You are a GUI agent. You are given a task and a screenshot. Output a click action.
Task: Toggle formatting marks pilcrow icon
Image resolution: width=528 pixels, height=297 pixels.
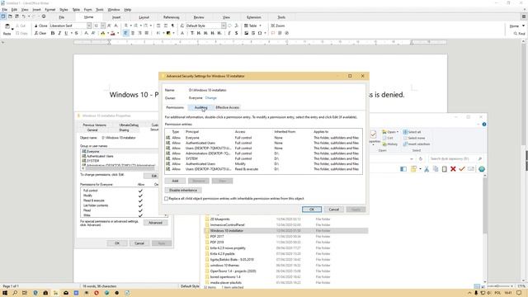172,26
